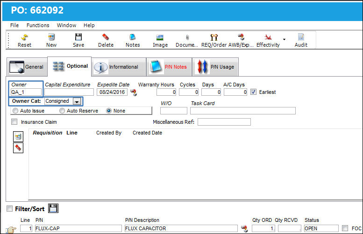The height and width of the screenshot is (234, 363).
Task: Select the Auto Reserve radio button
Action: [x=62, y=111]
